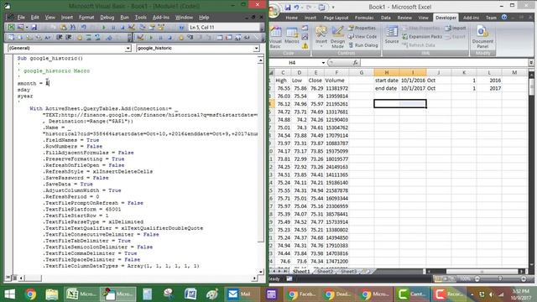This screenshot has height=302, width=537.
Task: Toggle Design Mode in Excel Controls group
Action: pos(337,37)
